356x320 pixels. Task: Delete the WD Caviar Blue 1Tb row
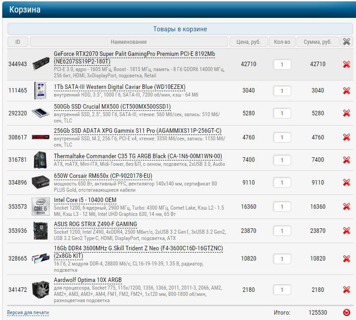click(347, 91)
